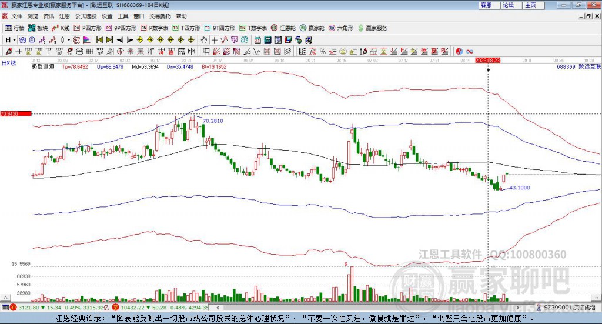Screen dimensions: 602x324
Task: Open the 浏览 menu
Action: [33, 16]
